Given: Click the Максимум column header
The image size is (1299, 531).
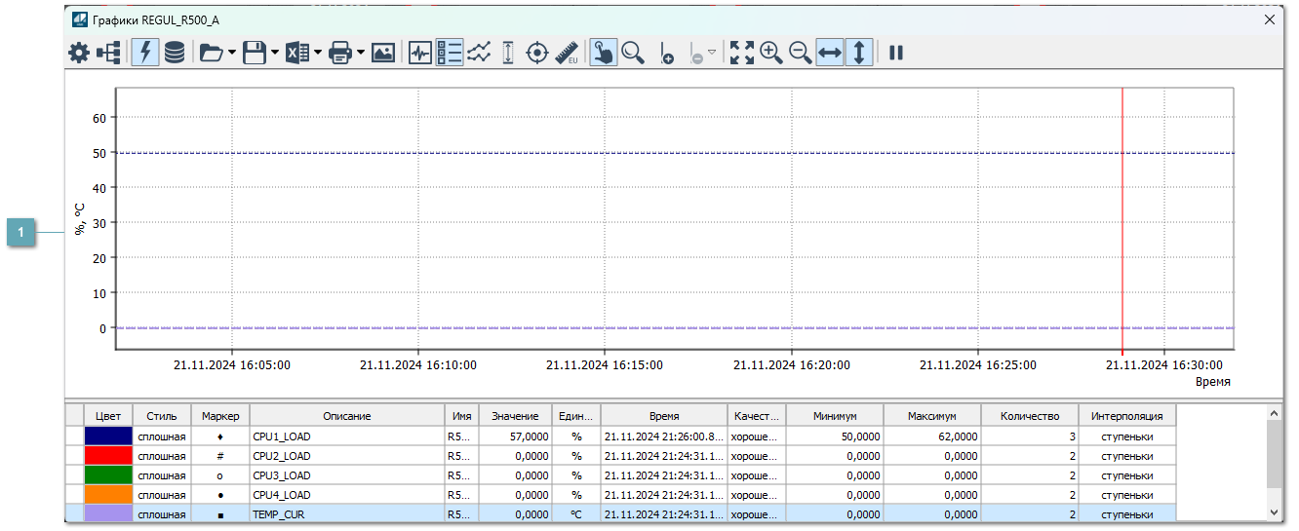Looking at the screenshot, I should point(931,416).
